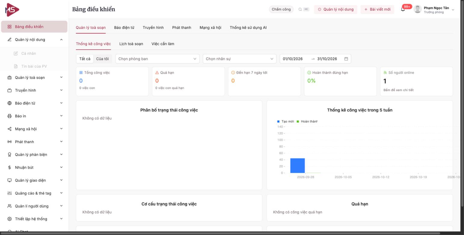
Task: Click the search magnifier icon
Action: tap(300, 9)
